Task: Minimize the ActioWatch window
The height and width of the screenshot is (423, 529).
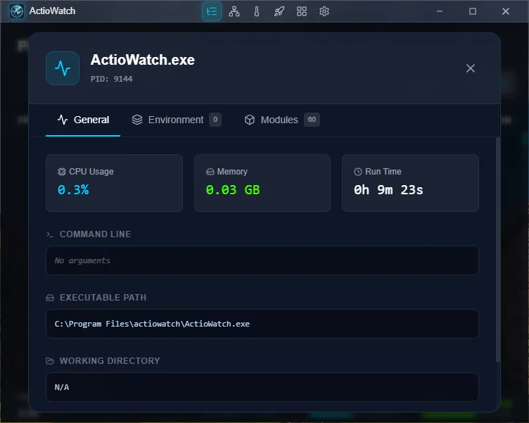Action: [x=439, y=11]
